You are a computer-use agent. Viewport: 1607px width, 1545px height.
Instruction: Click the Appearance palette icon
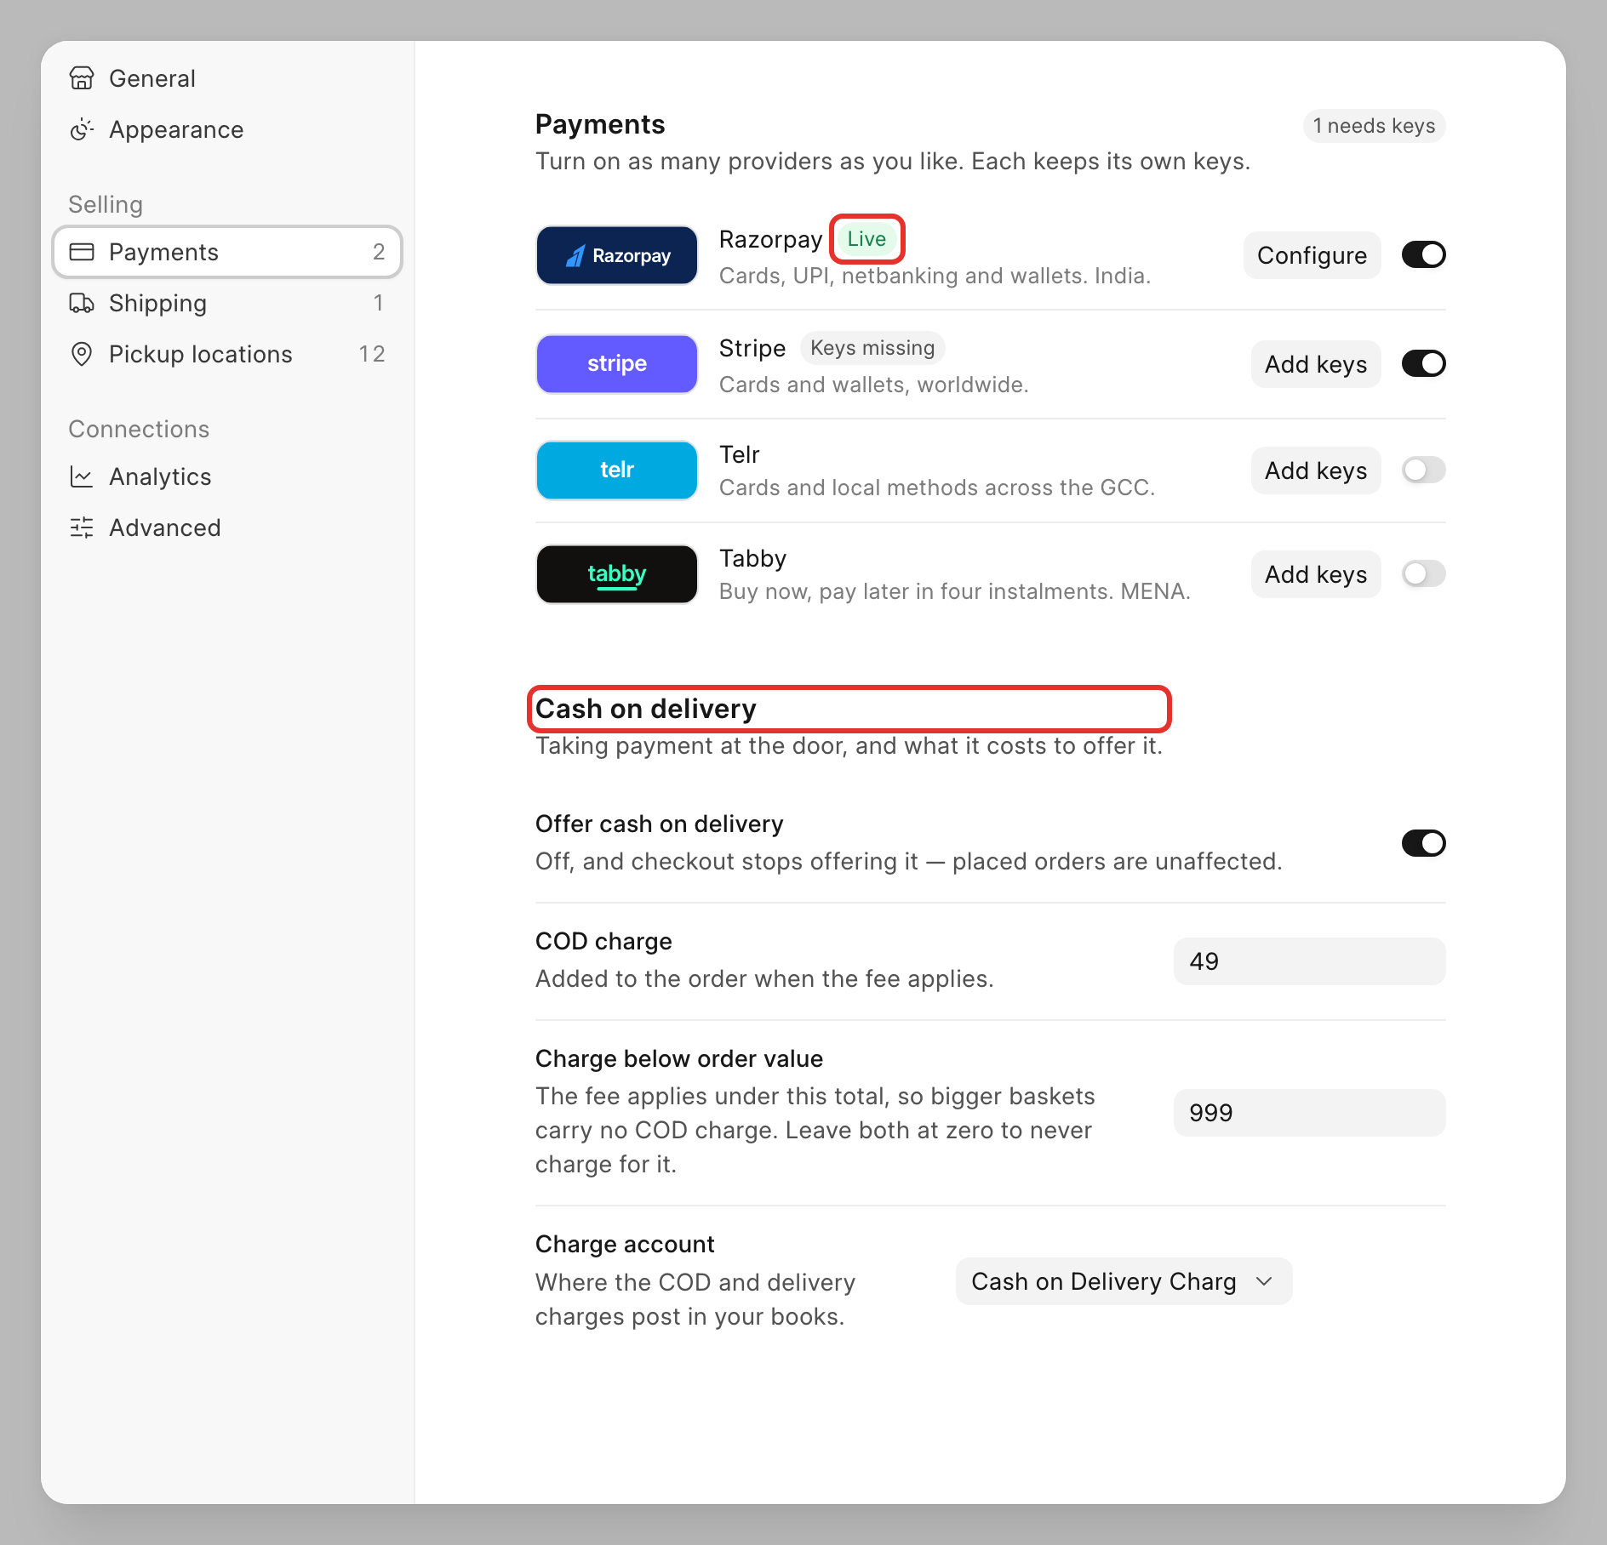(x=82, y=129)
